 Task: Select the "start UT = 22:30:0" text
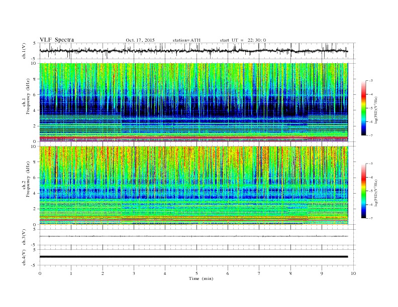pos(243,40)
